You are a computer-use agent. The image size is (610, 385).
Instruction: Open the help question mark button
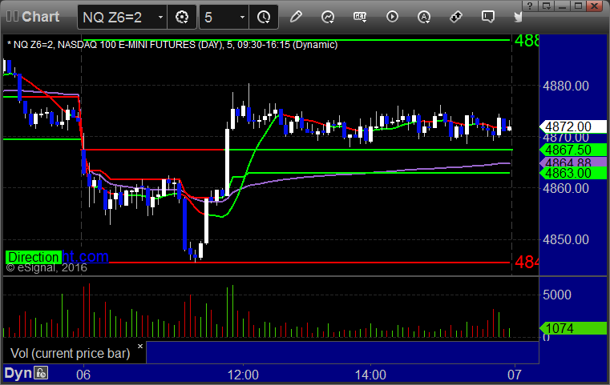530,6
